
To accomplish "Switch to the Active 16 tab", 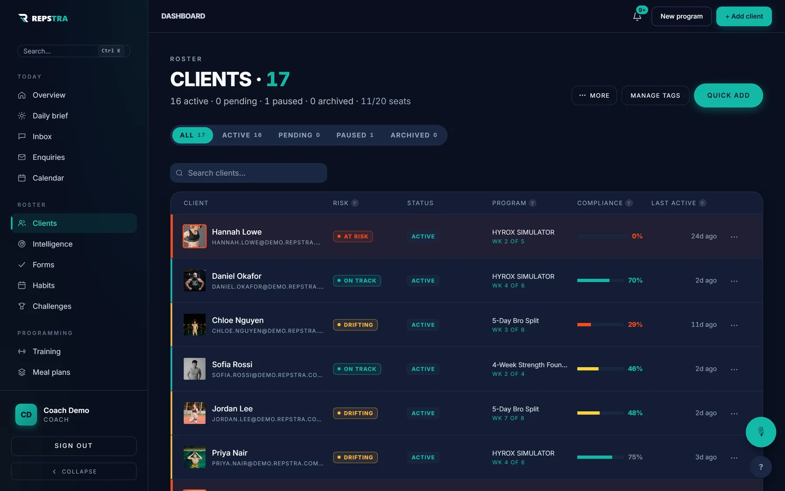I will [x=242, y=135].
